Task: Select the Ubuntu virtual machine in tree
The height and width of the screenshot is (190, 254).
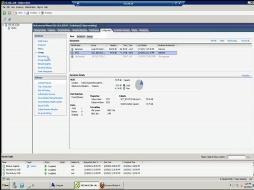Action: tap(12, 28)
